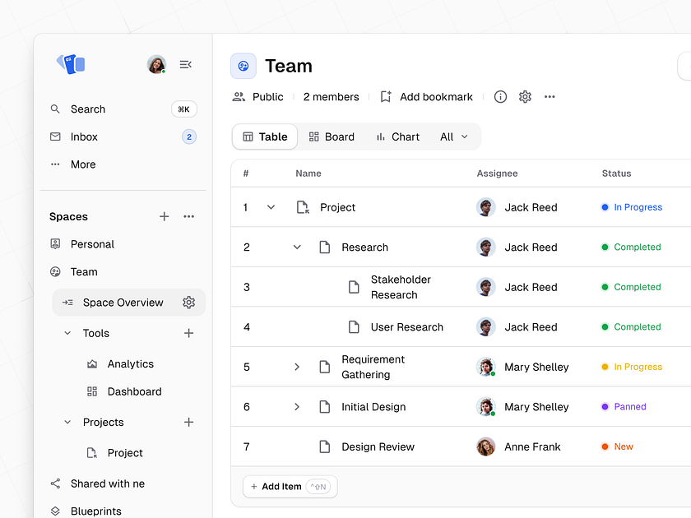The image size is (691, 518).
Task: Open Analytics under Tools
Action: click(x=131, y=363)
